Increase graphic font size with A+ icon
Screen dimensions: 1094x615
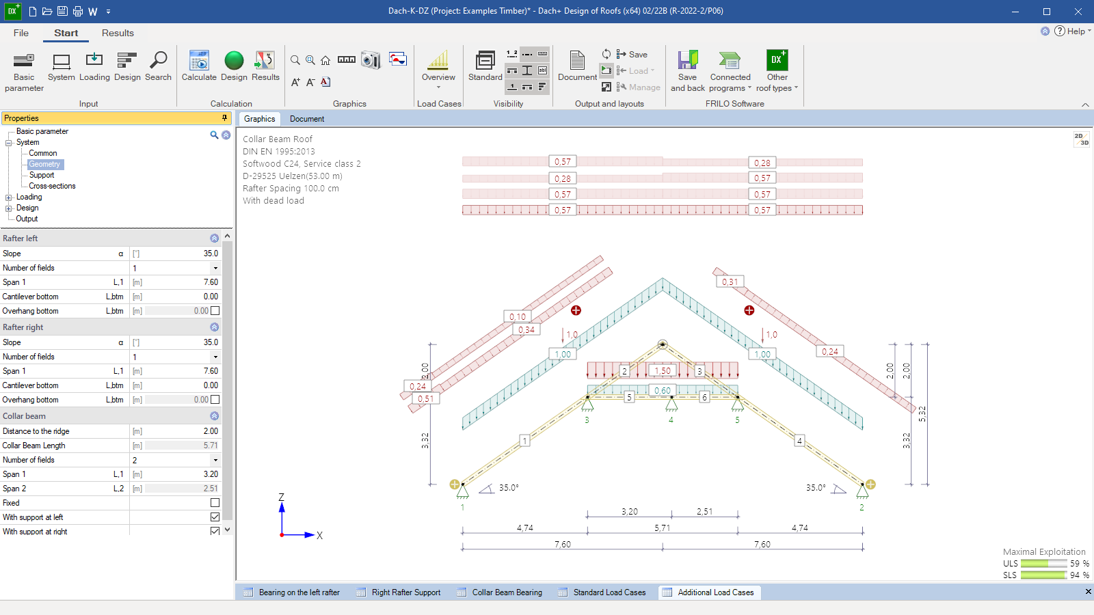tap(295, 82)
